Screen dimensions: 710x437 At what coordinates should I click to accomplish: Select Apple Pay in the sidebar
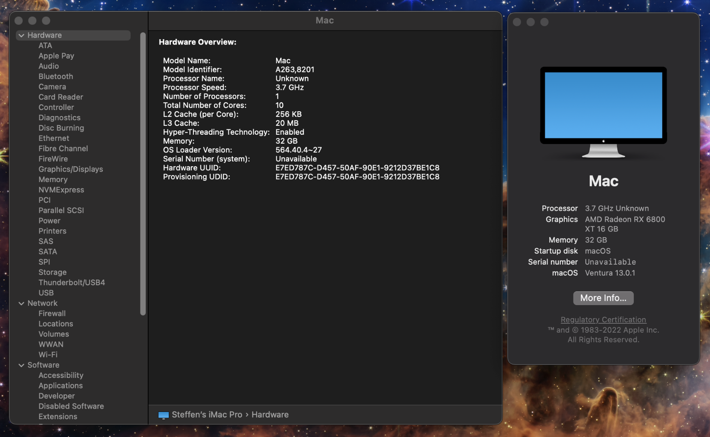click(x=56, y=56)
